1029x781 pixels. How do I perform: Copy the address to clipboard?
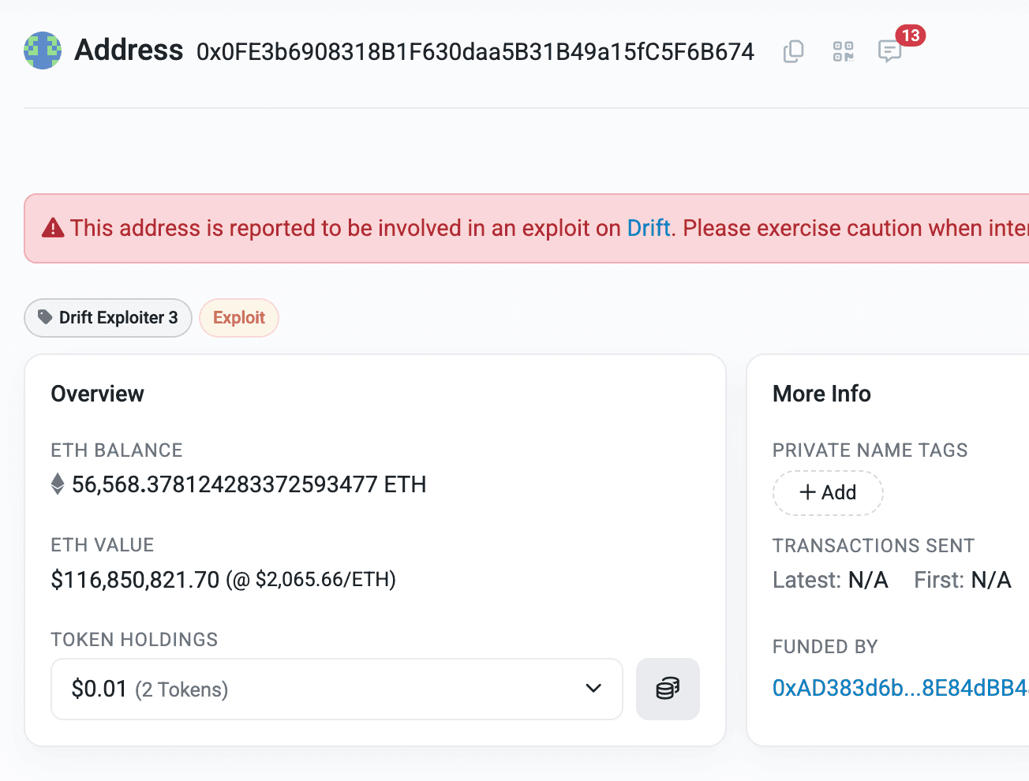[793, 52]
